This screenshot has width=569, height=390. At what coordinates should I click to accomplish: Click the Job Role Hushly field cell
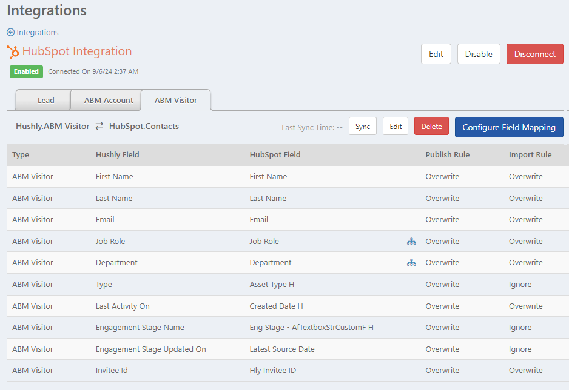(x=110, y=241)
